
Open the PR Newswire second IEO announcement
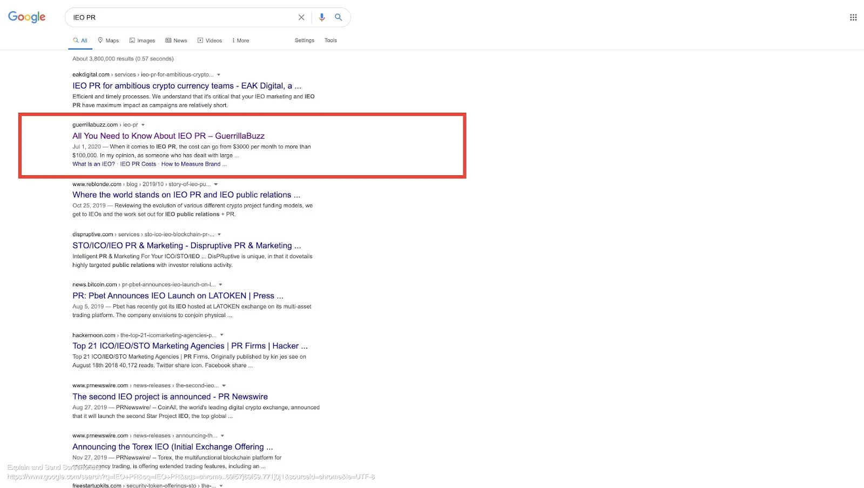pos(170,396)
